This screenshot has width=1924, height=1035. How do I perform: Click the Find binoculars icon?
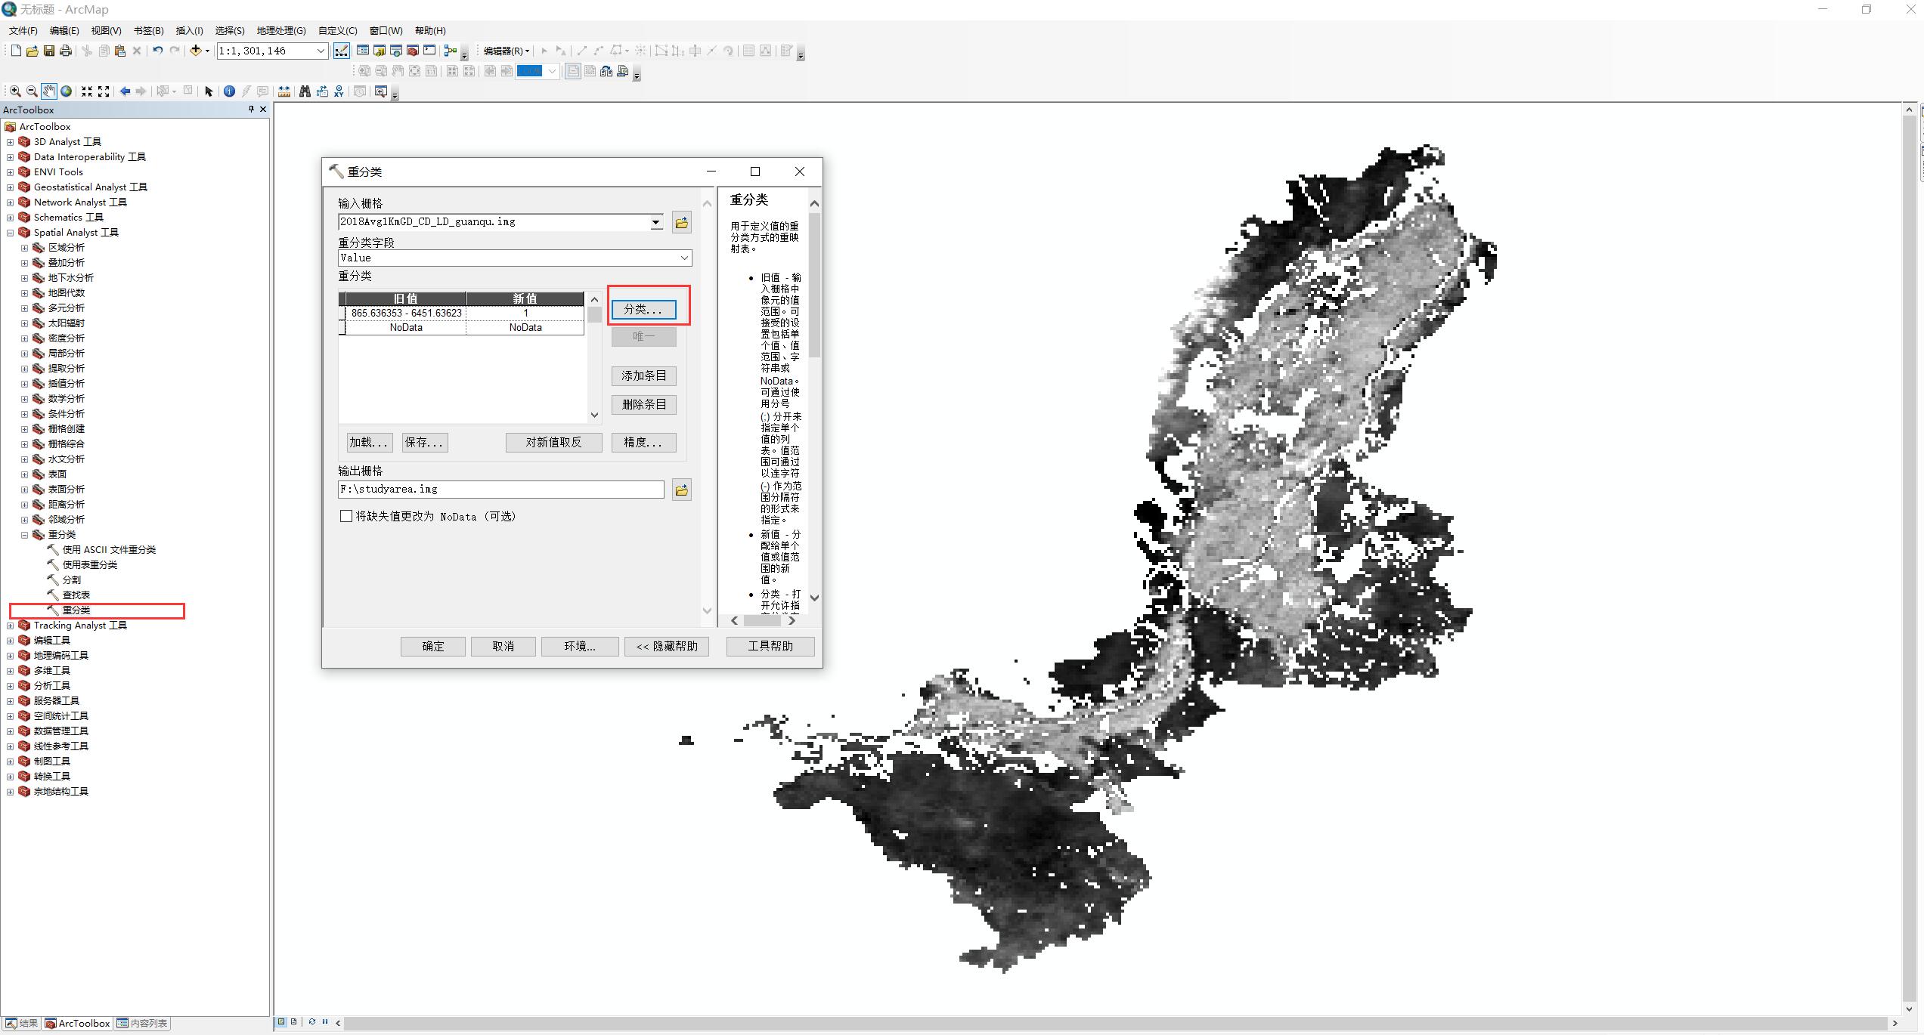tap(305, 91)
